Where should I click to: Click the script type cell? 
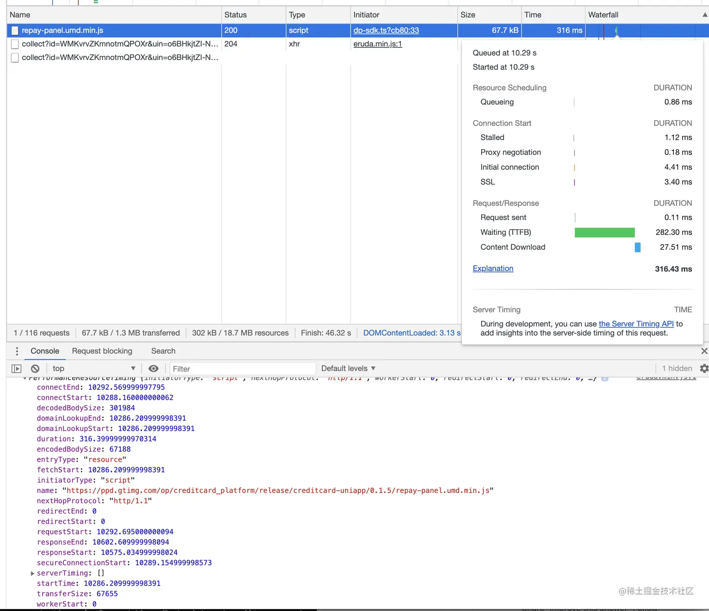pyautogui.click(x=299, y=30)
